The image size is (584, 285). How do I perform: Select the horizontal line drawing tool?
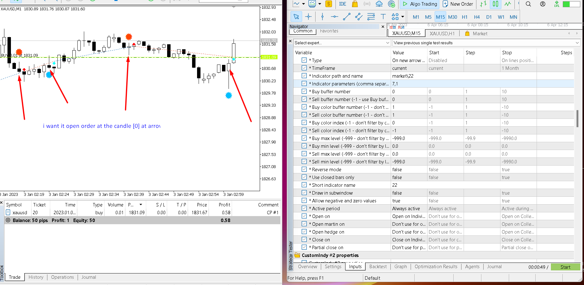coord(335,17)
